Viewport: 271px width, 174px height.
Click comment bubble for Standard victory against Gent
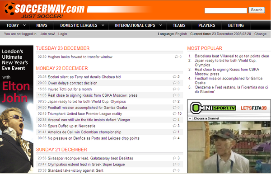(x=174, y=170)
